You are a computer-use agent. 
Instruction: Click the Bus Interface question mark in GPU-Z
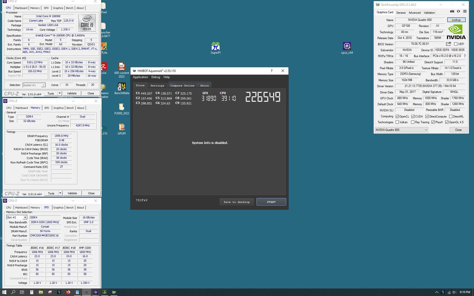465,56
